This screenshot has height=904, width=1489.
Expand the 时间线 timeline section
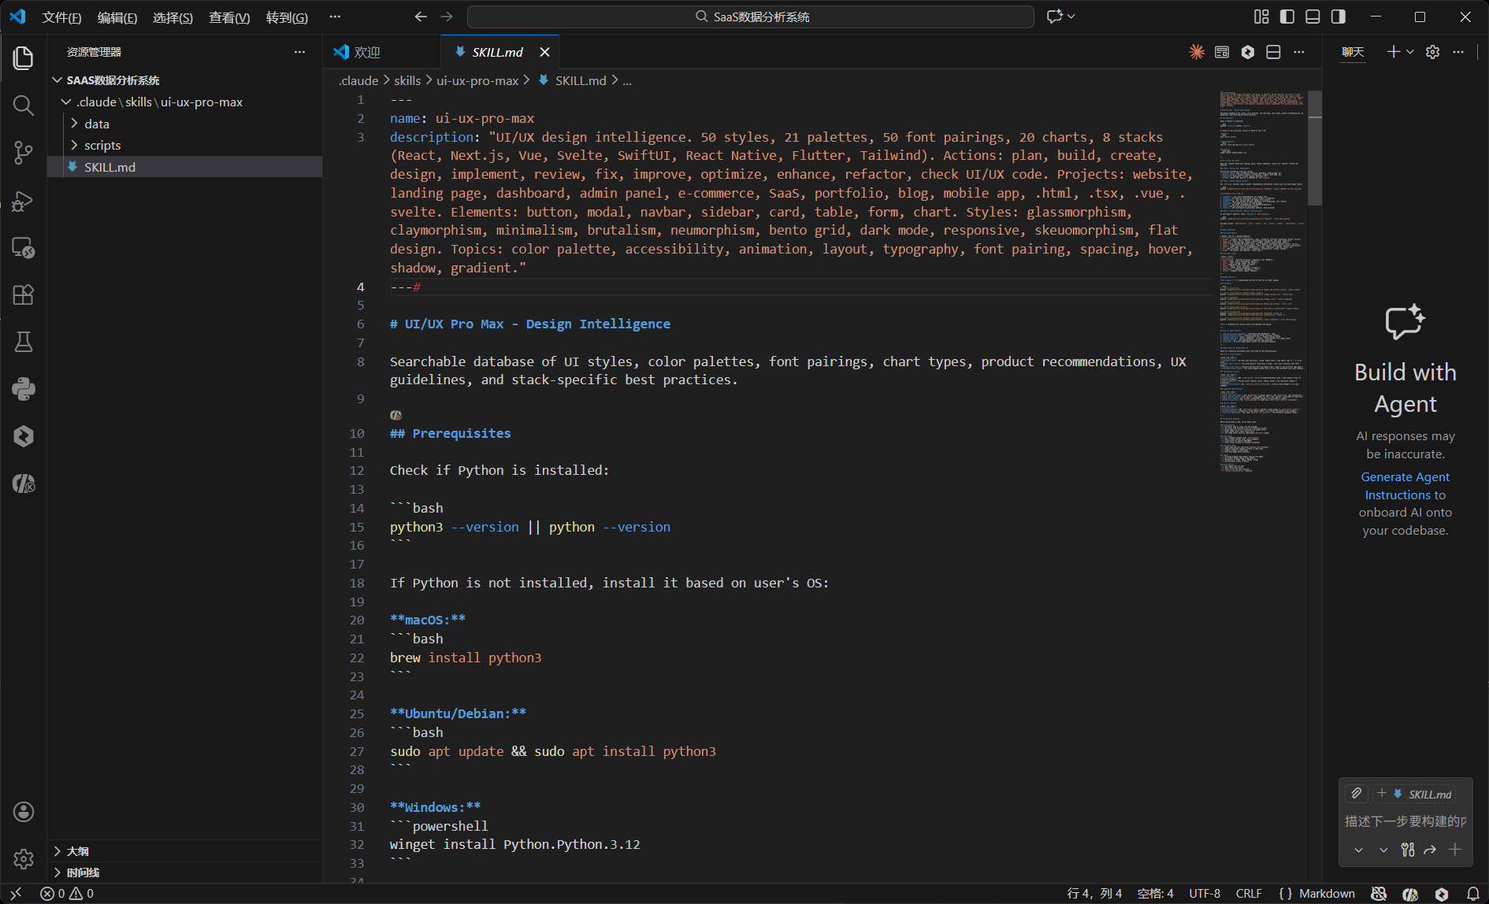click(x=58, y=873)
